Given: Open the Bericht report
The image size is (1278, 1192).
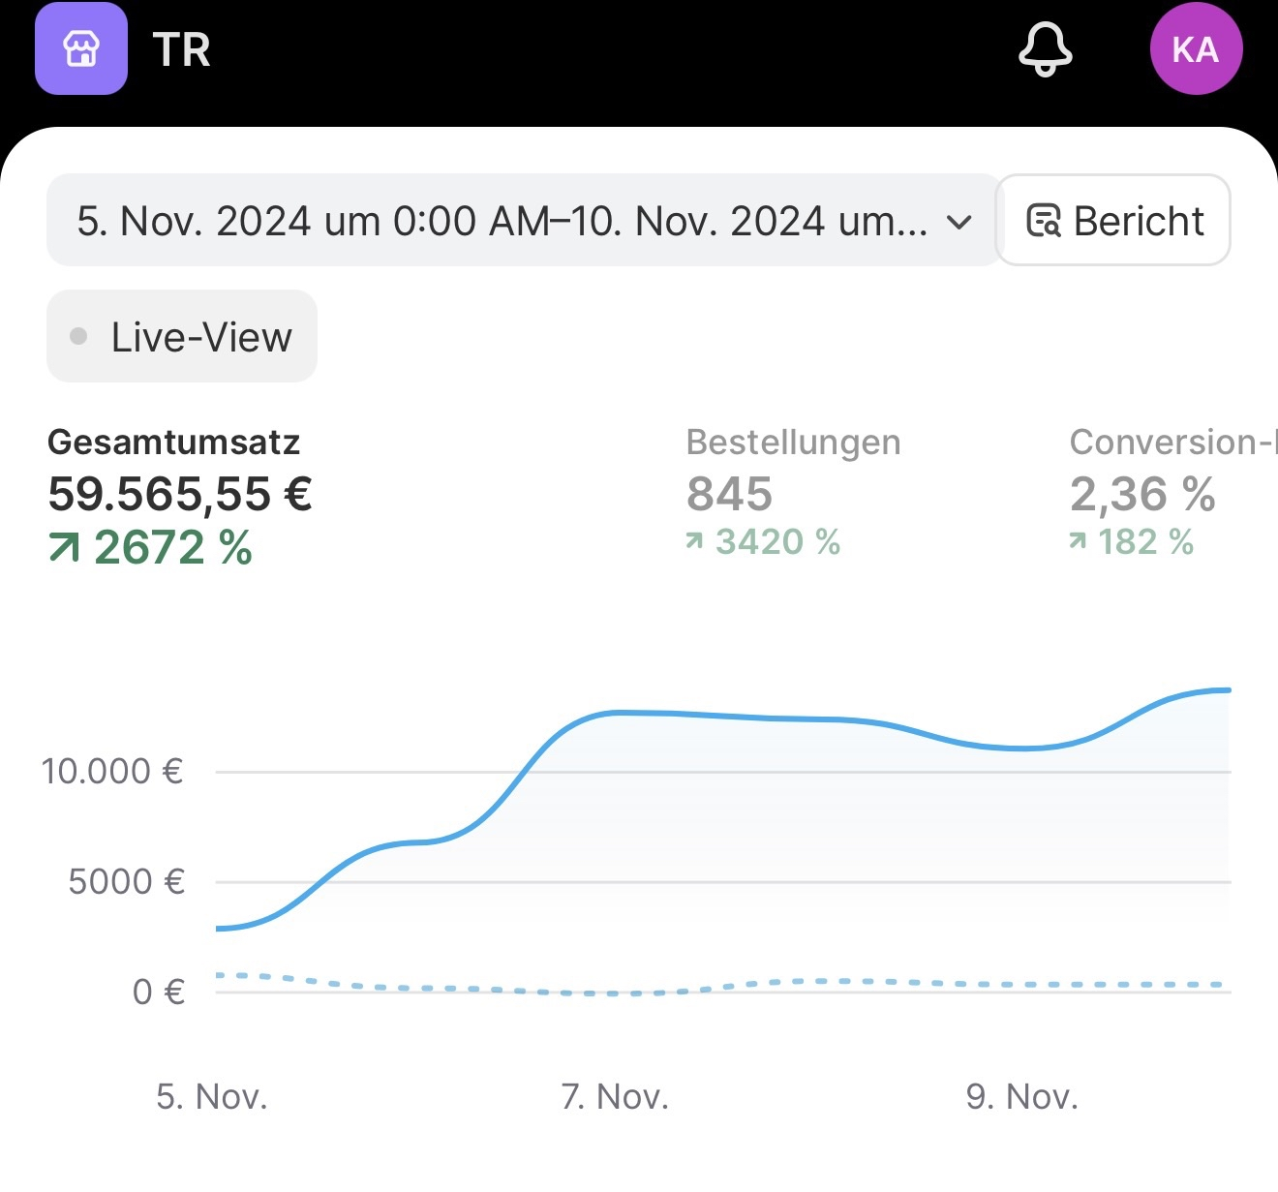Looking at the screenshot, I should point(1113,221).
